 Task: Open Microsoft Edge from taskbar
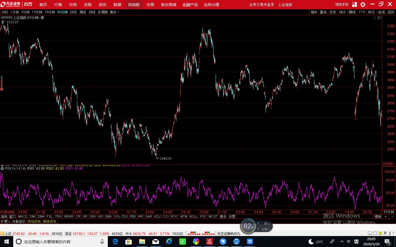[115, 242]
